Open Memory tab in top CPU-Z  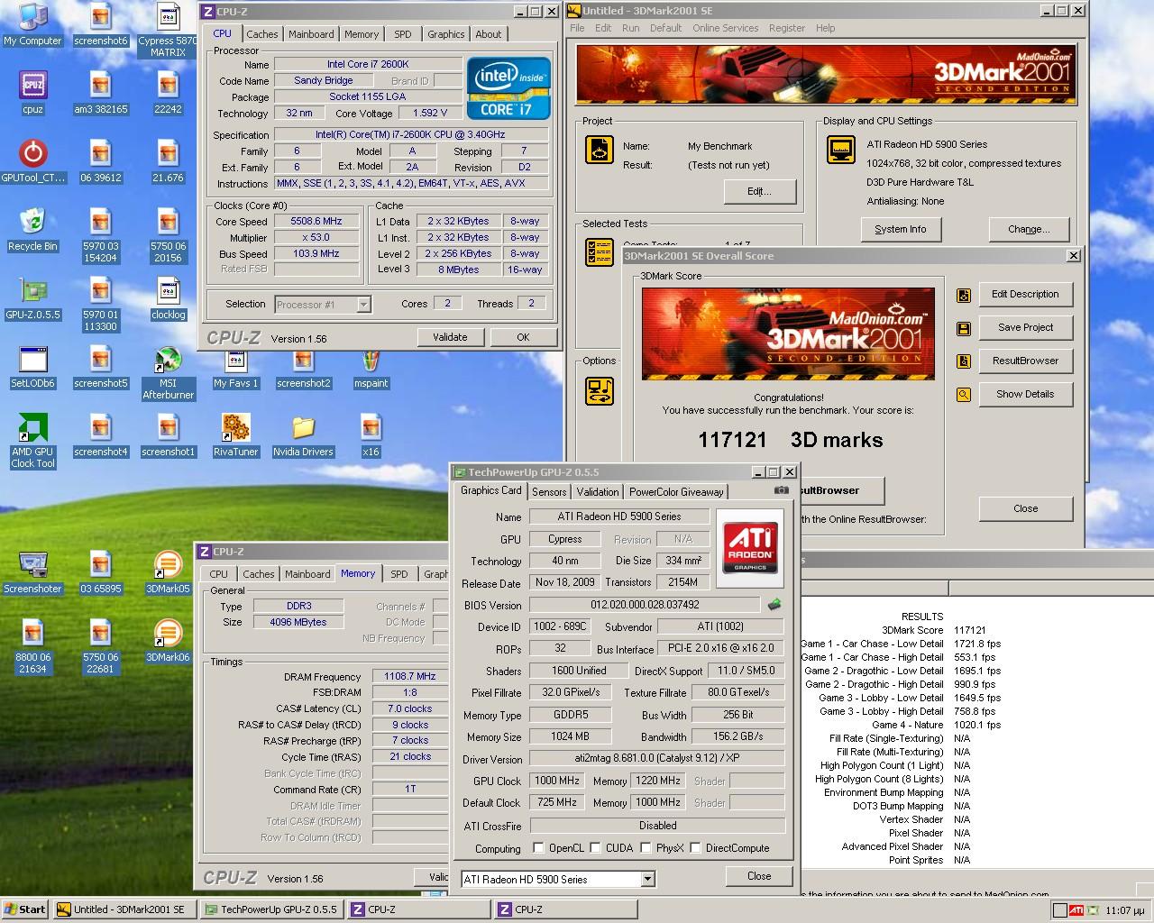point(362,34)
